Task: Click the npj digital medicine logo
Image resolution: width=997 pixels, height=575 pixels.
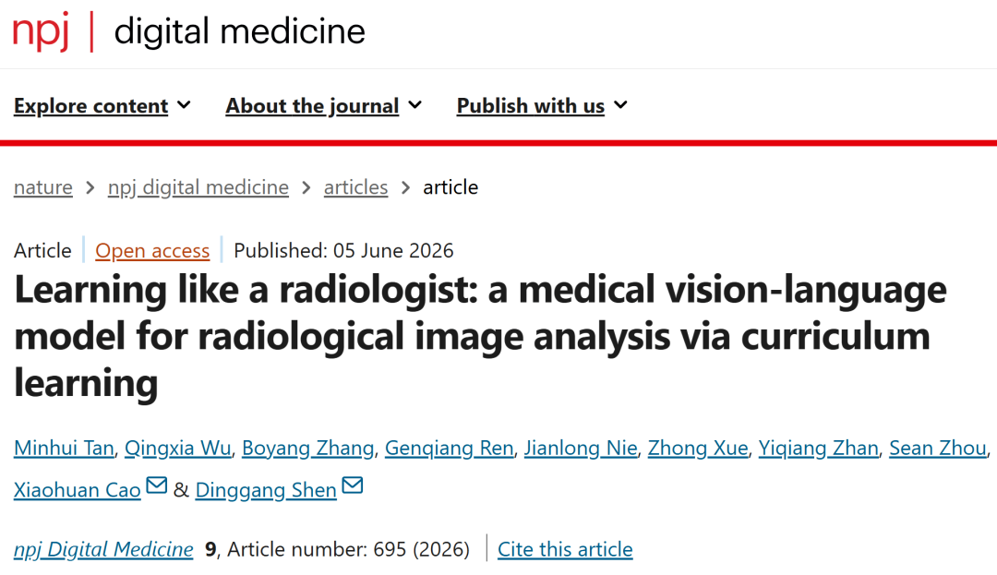Action: tap(189, 31)
